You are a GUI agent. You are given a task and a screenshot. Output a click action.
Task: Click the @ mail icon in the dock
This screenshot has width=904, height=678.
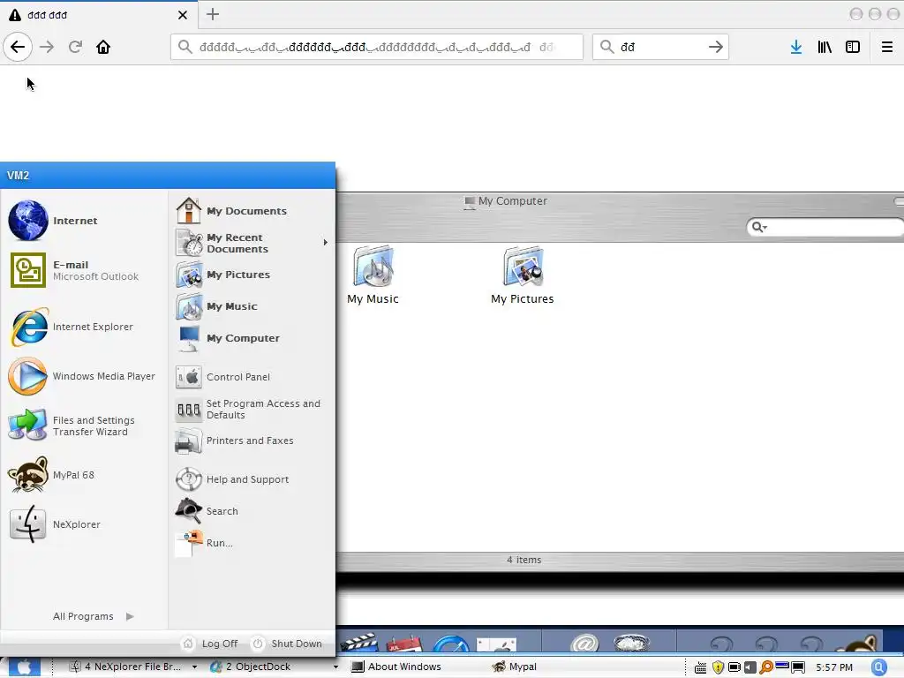coord(584,643)
